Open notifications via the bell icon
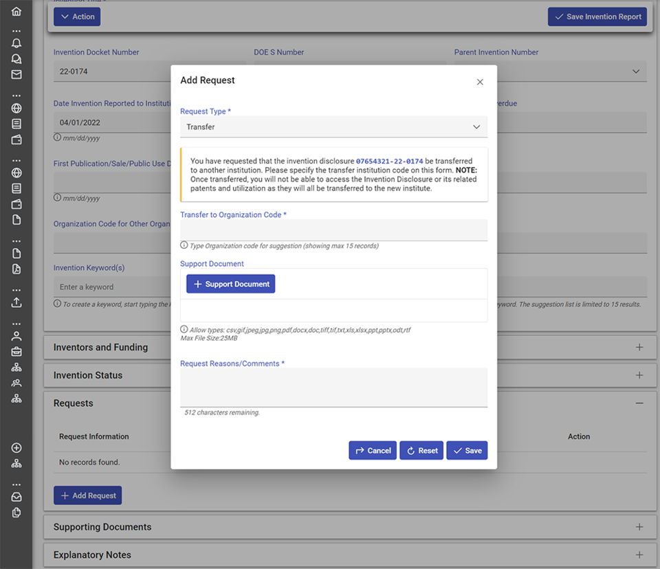This screenshot has height=569, width=660. point(16,43)
